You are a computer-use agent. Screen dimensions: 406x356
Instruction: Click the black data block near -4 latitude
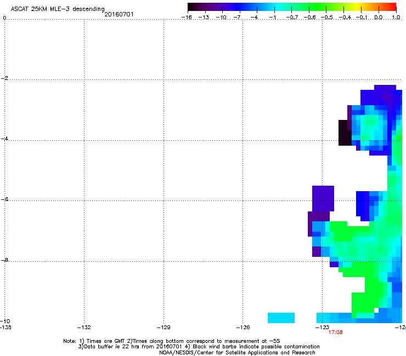(x=345, y=133)
